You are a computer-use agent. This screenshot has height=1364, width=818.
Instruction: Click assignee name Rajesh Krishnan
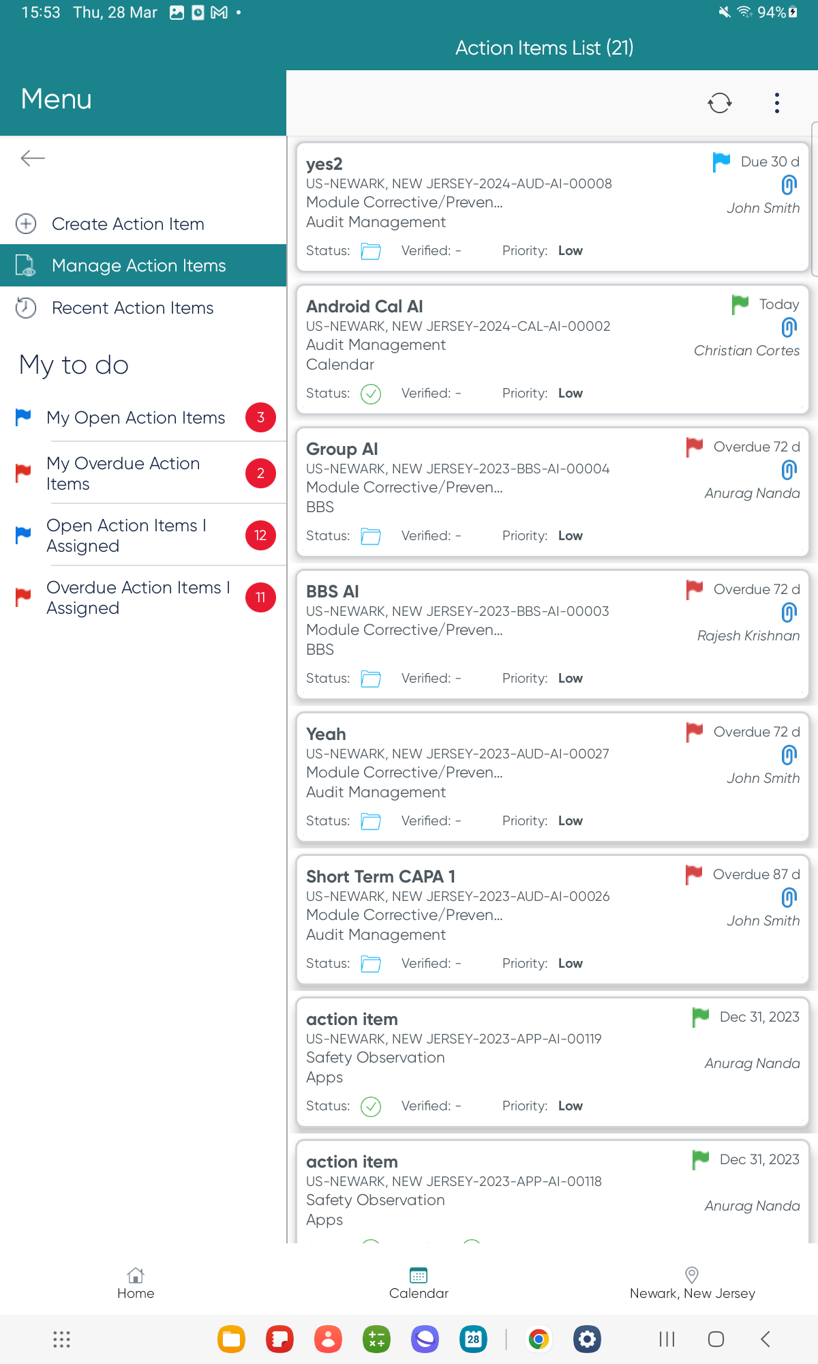click(x=748, y=636)
